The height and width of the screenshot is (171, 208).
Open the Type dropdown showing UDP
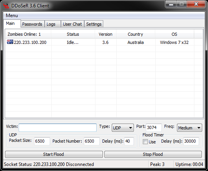pyautogui.click(x=123, y=128)
